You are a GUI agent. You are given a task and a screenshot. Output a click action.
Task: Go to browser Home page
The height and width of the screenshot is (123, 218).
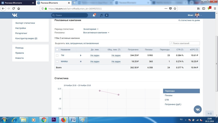[19, 8]
